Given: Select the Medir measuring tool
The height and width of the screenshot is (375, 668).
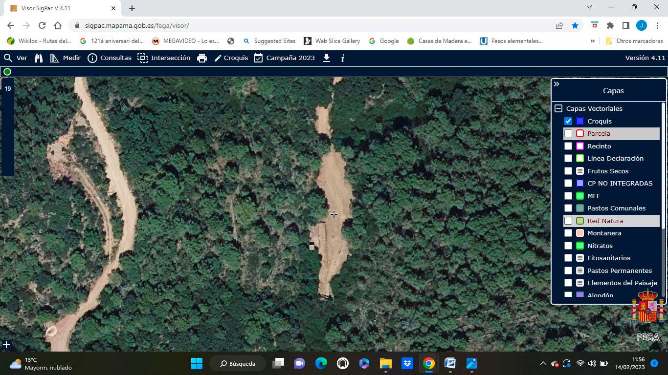Looking at the screenshot, I should pos(66,58).
